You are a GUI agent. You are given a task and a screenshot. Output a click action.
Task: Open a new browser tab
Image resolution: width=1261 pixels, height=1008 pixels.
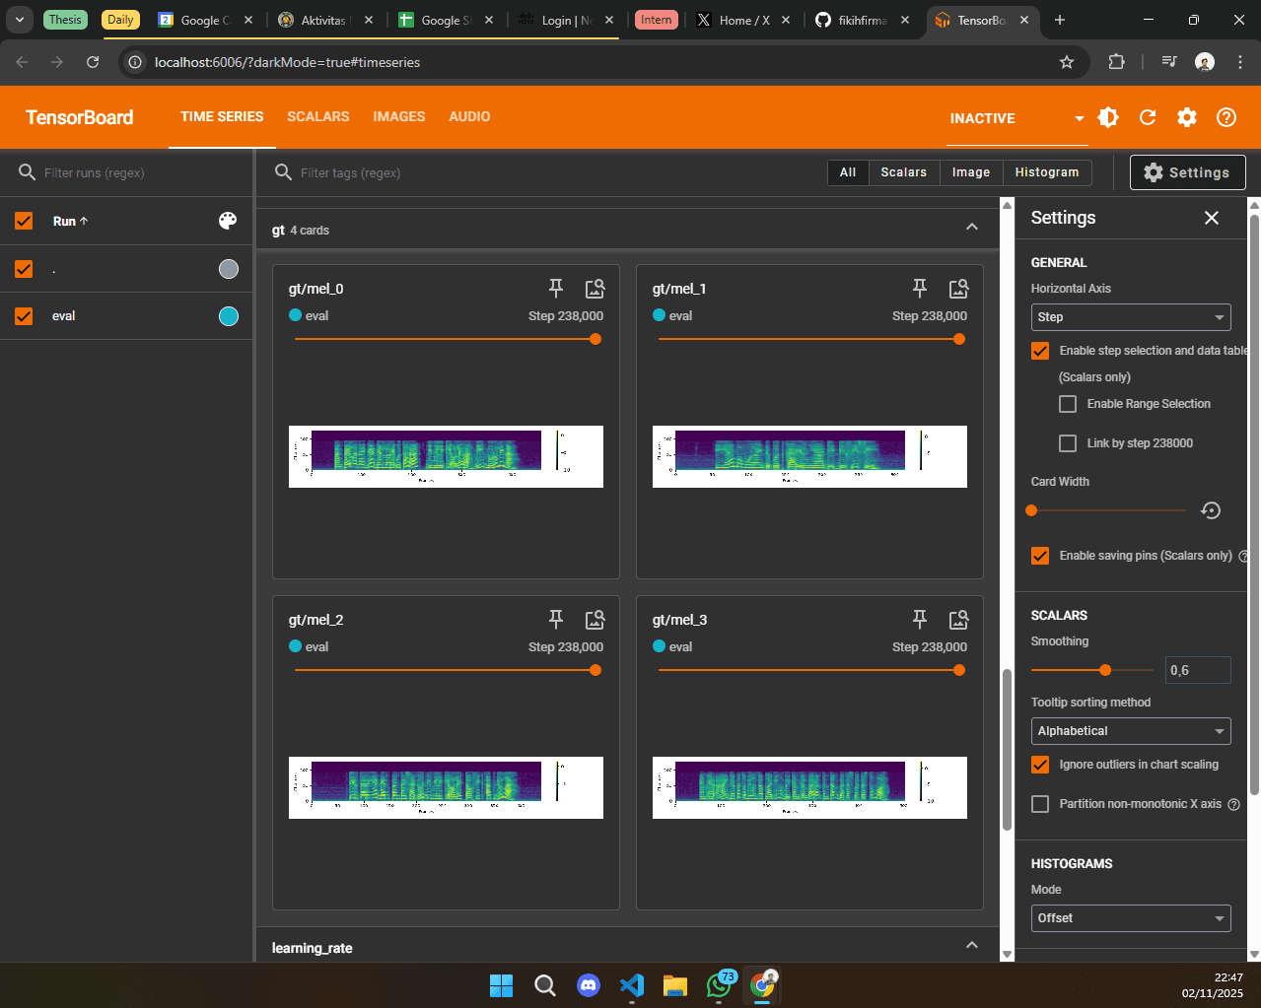click(1060, 20)
